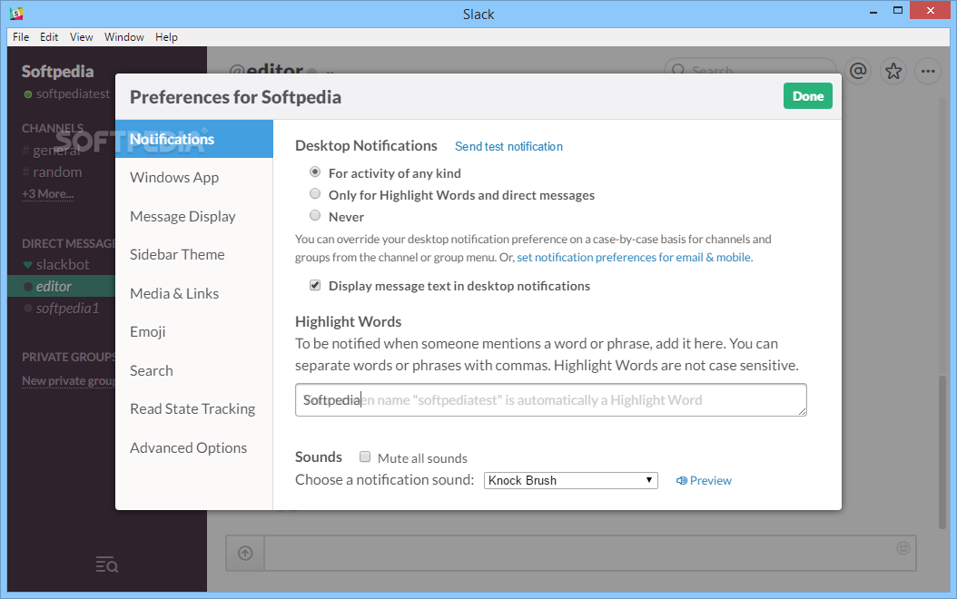Viewport: 957px width, 599px height.
Task: Click the +3 More... channels link
Action: [x=47, y=194]
